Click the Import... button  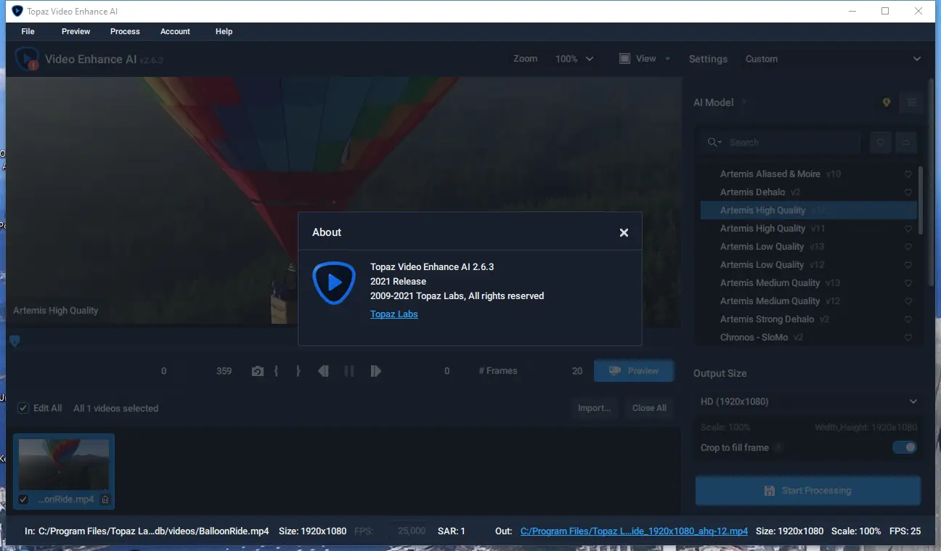[x=594, y=408]
